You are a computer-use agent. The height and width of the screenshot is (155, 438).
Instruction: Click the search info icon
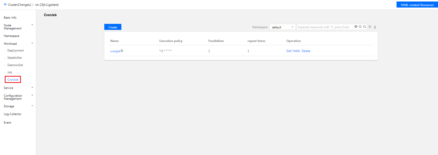point(360,27)
